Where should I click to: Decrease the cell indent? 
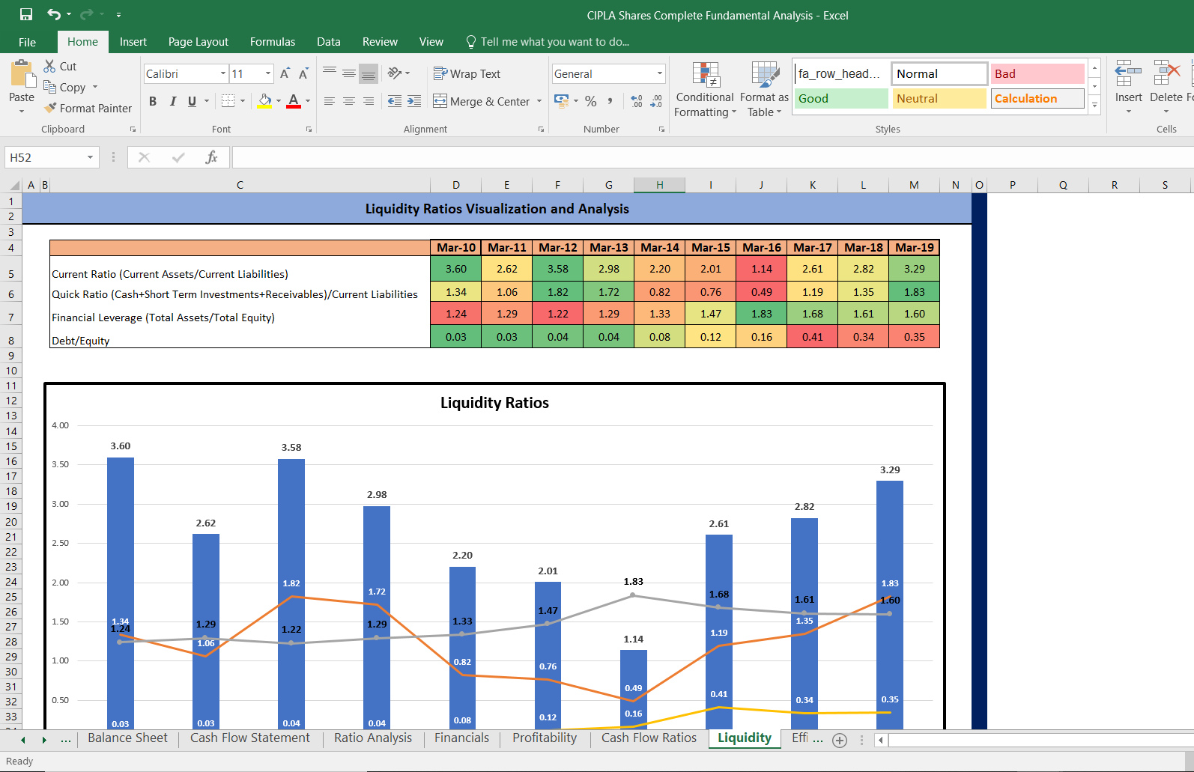pos(395,101)
